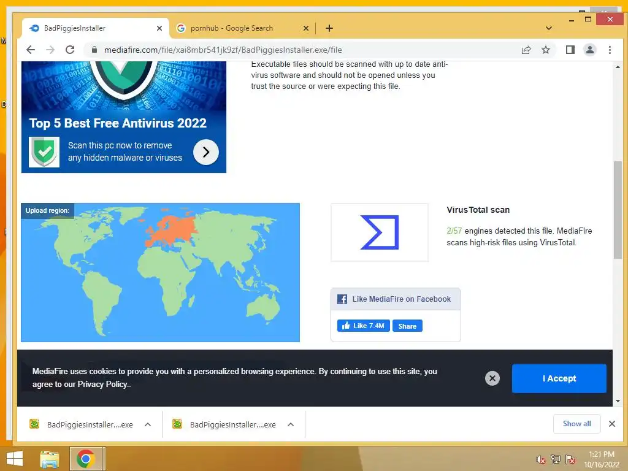Expand options for second downloaded file

coord(291,424)
